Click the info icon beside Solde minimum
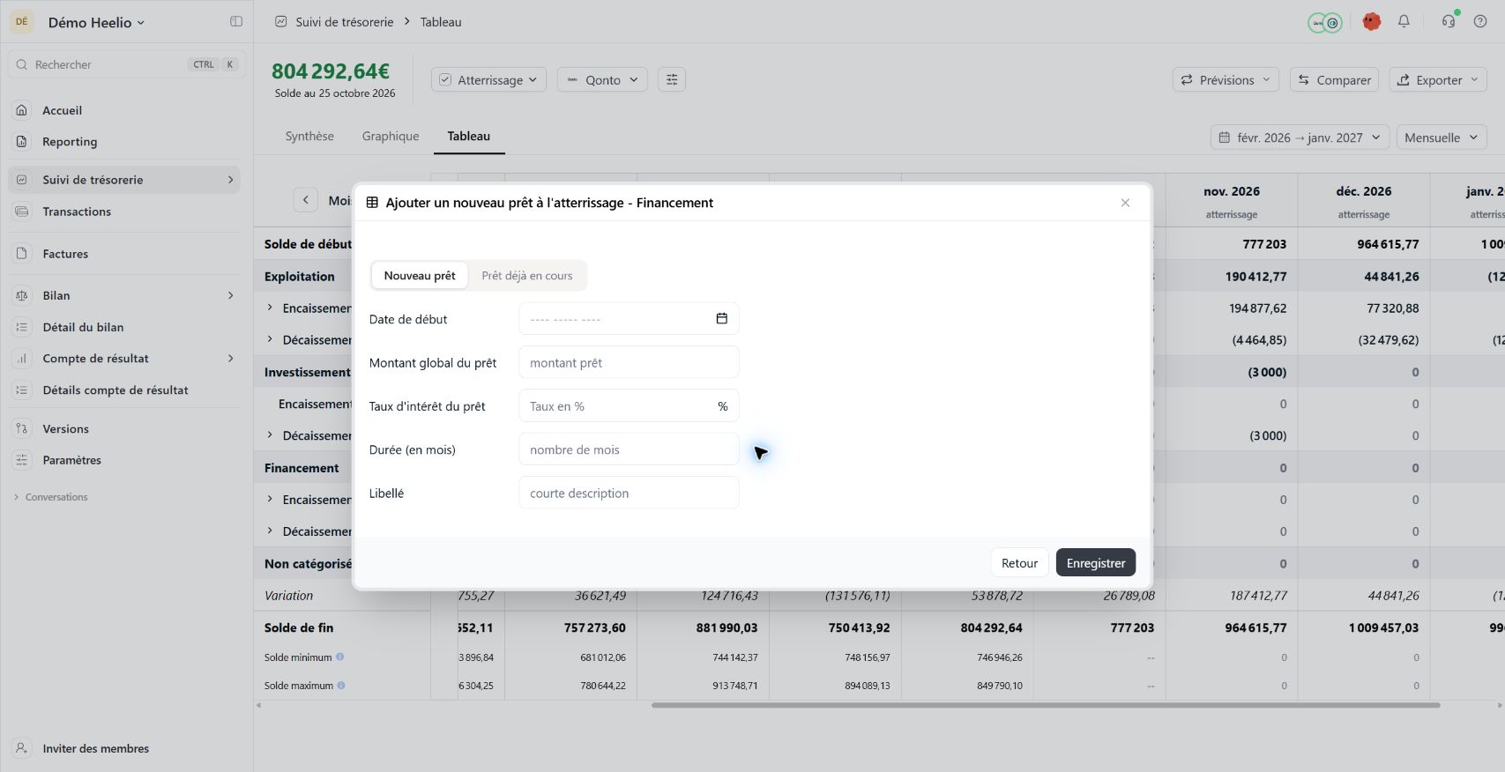 coord(340,657)
